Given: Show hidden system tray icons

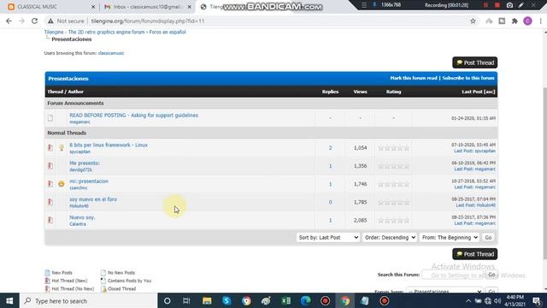Looking at the screenshot, I should pos(468,300).
